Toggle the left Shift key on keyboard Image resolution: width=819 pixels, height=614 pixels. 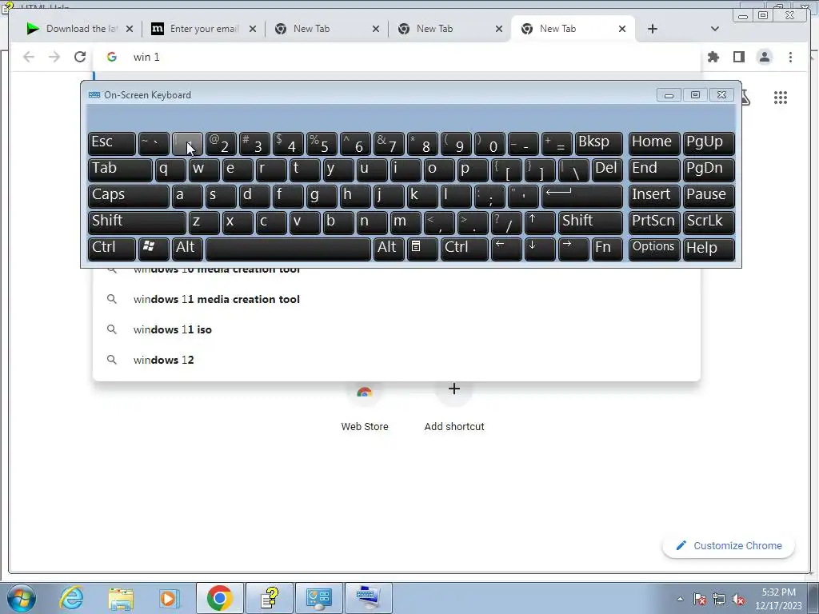pos(137,222)
